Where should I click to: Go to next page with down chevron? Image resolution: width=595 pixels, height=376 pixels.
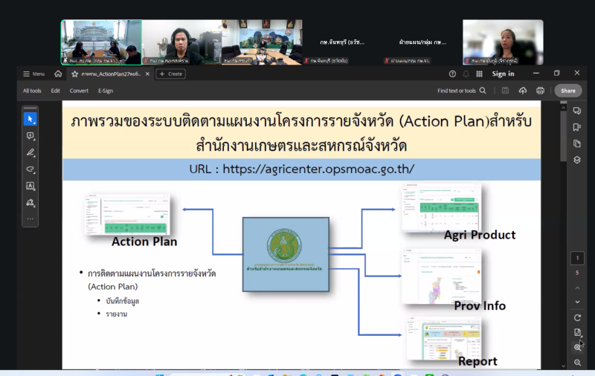coord(577,302)
